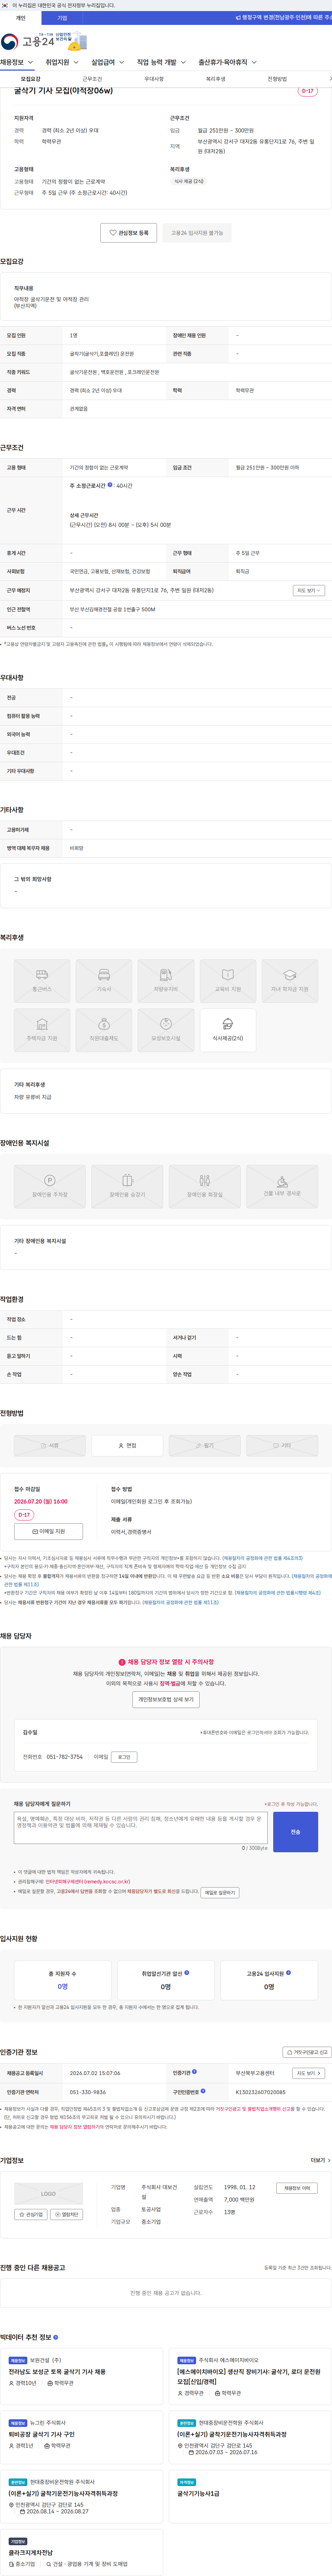Screen dimensions: 332x2576
Task: Click the 관심정보 등록 heart button
Action: 129,232
